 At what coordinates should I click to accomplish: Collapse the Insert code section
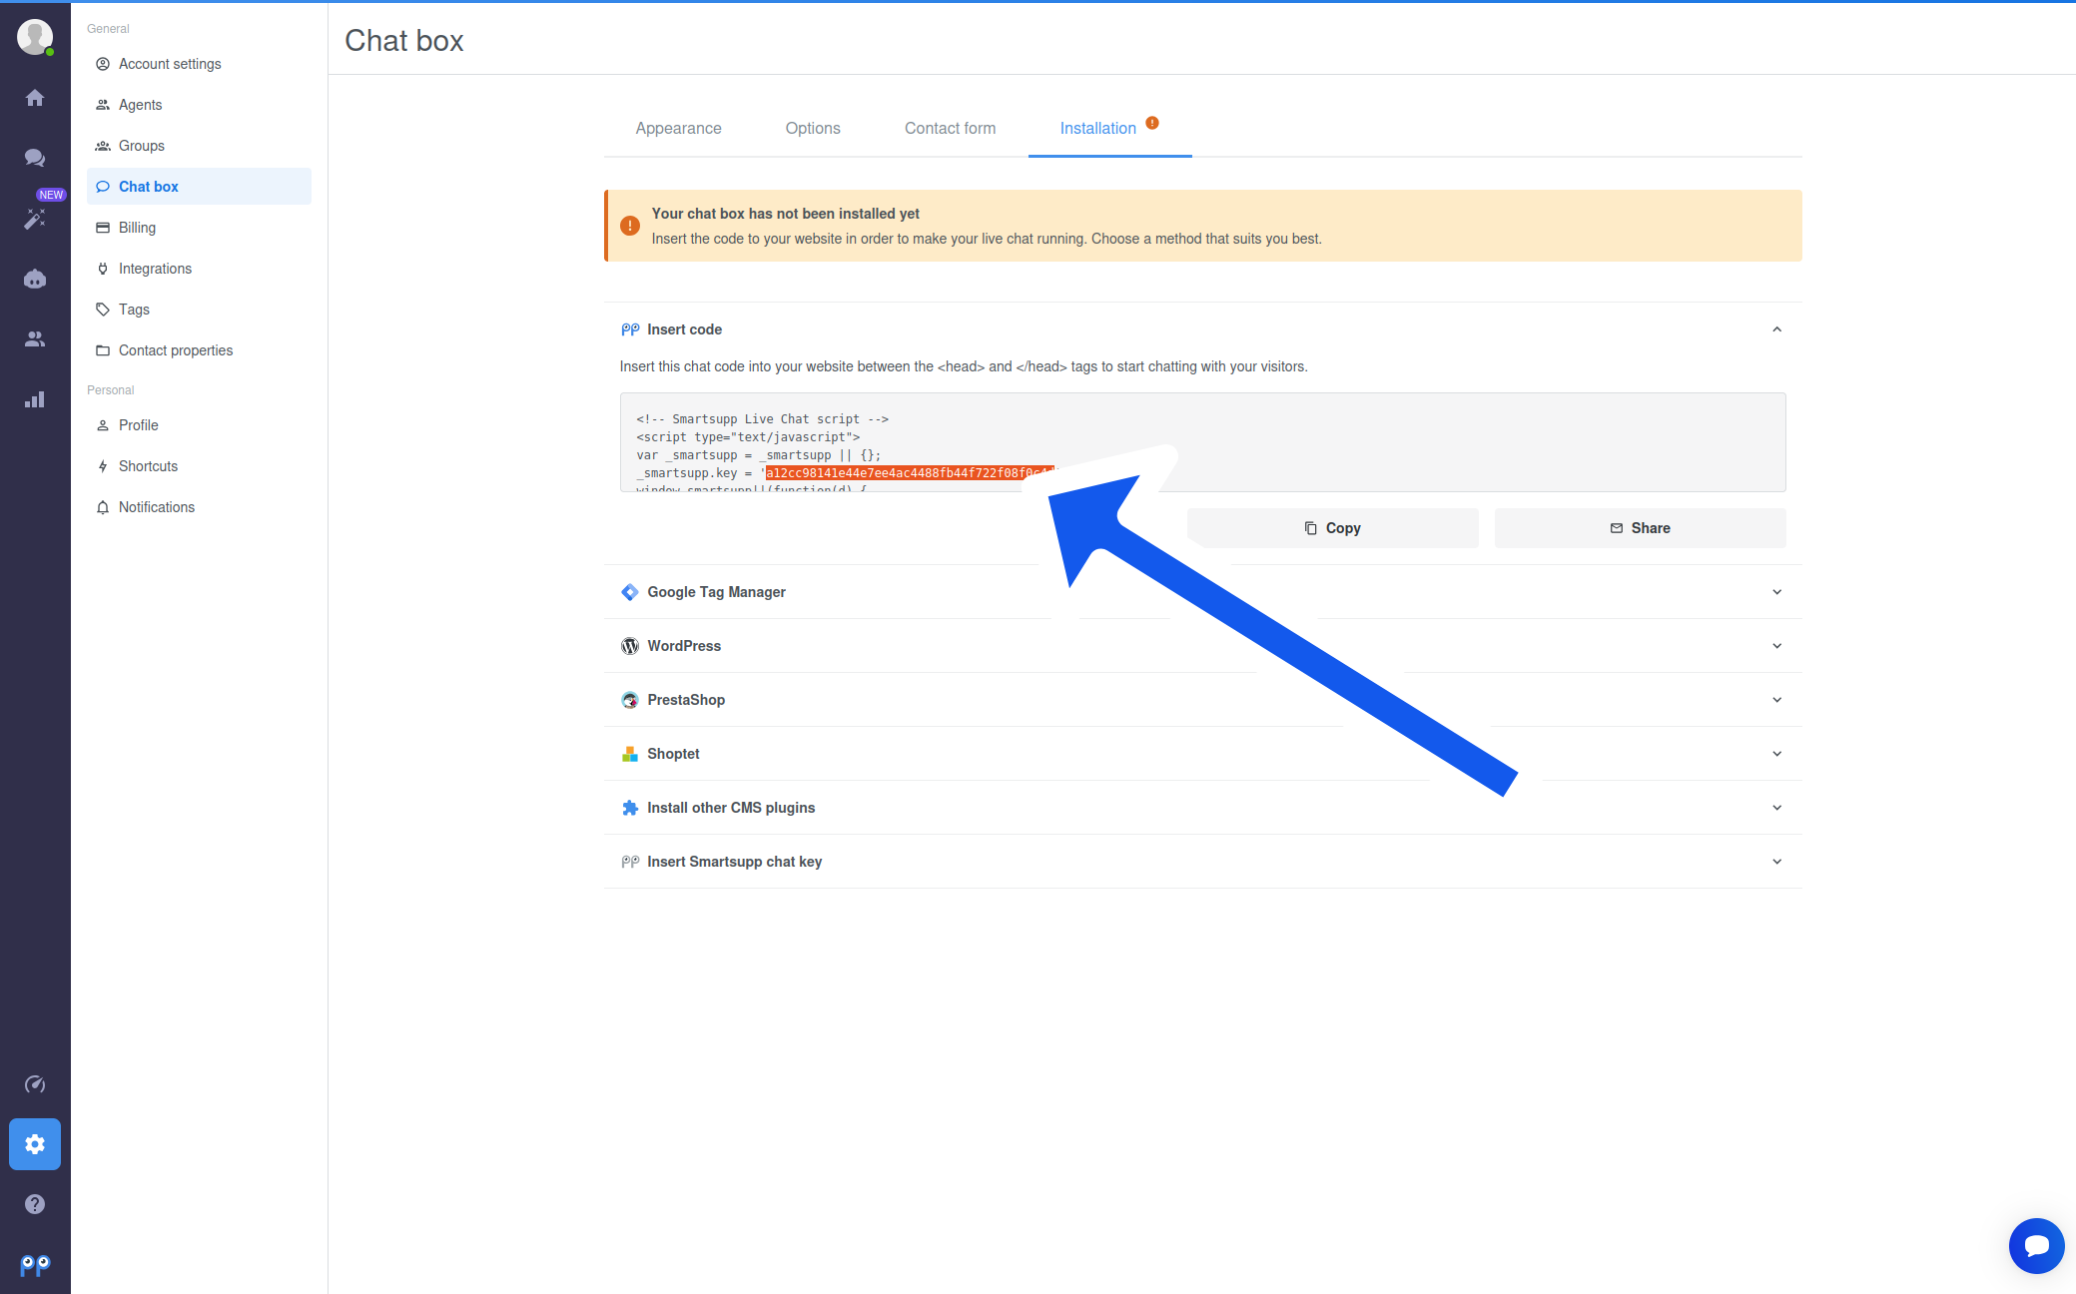click(x=1776, y=329)
